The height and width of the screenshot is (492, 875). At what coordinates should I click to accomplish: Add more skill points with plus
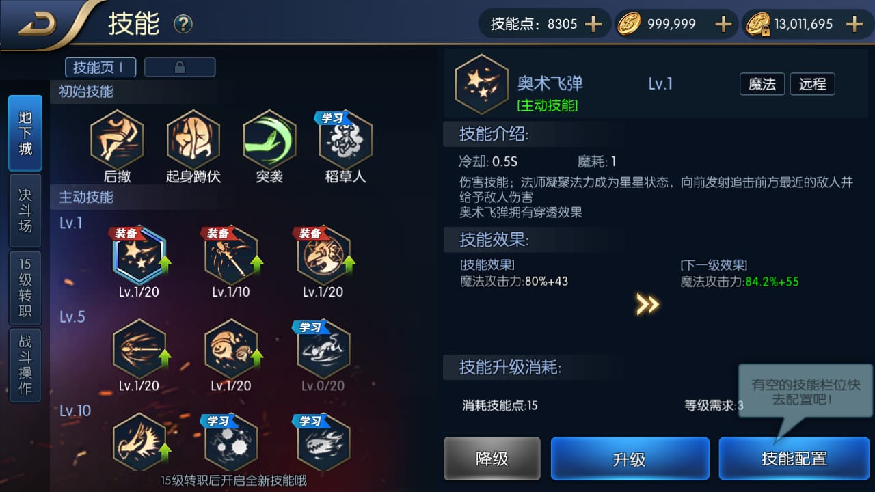[593, 25]
